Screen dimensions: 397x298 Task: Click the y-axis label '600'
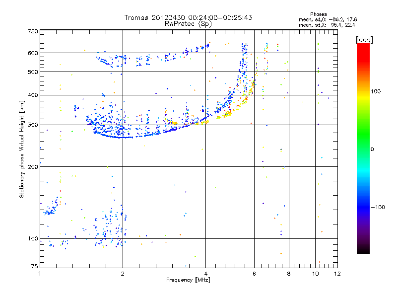[33, 53]
